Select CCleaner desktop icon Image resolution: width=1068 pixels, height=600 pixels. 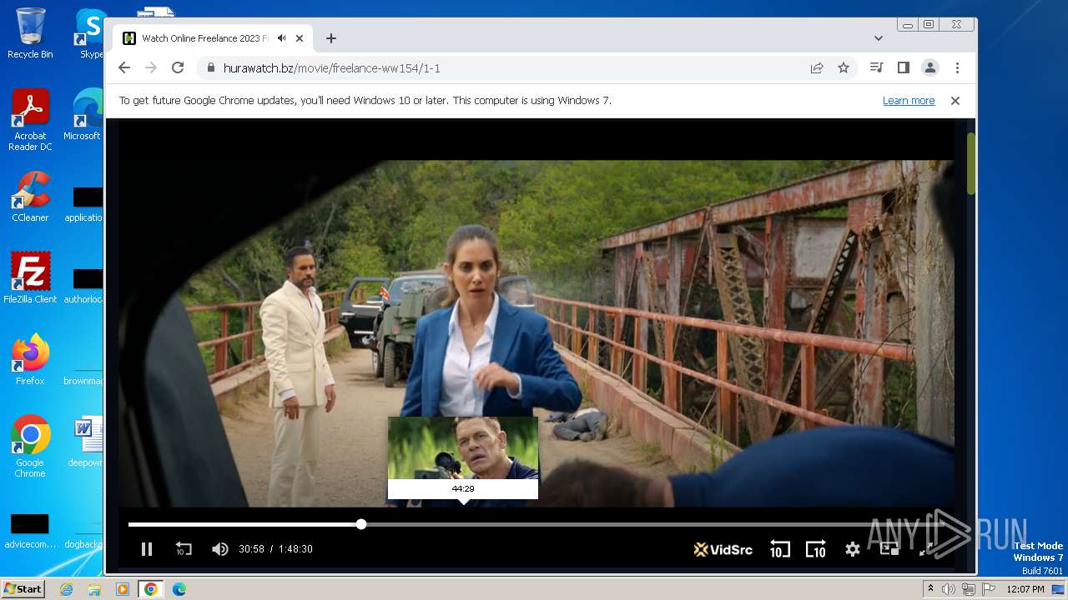(x=30, y=197)
